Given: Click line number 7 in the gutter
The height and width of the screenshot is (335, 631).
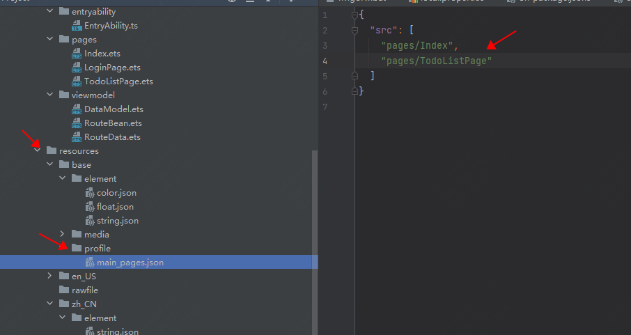Looking at the screenshot, I should [325, 107].
